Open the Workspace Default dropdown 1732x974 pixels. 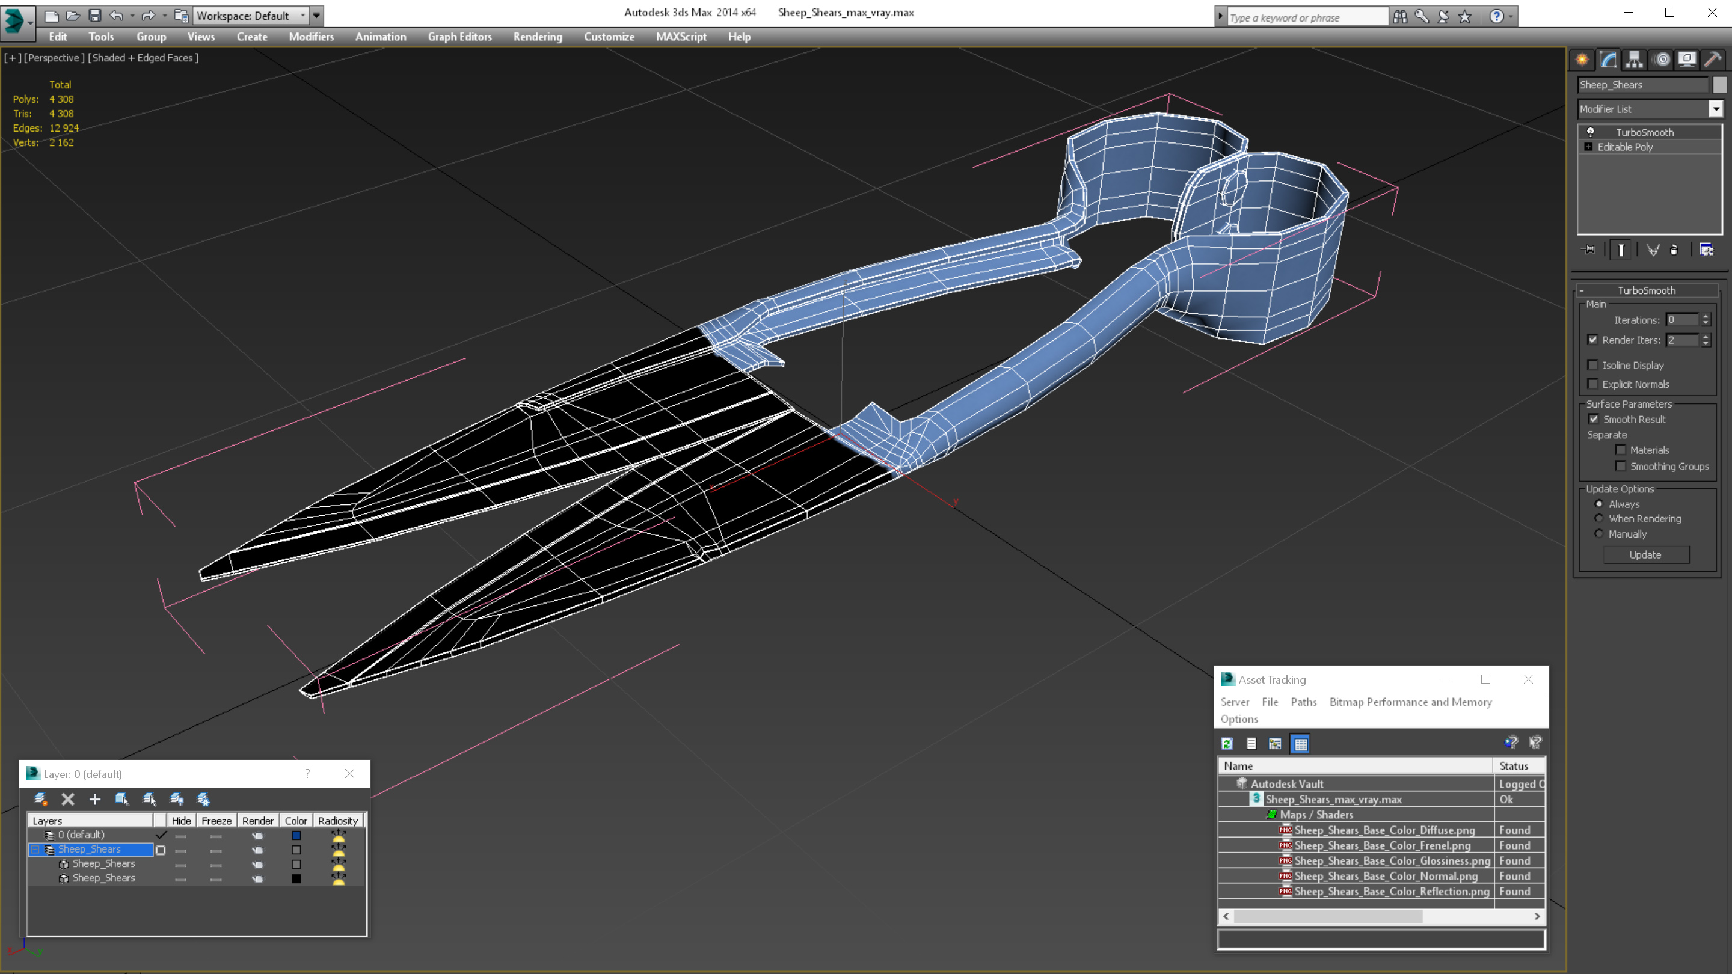(250, 16)
